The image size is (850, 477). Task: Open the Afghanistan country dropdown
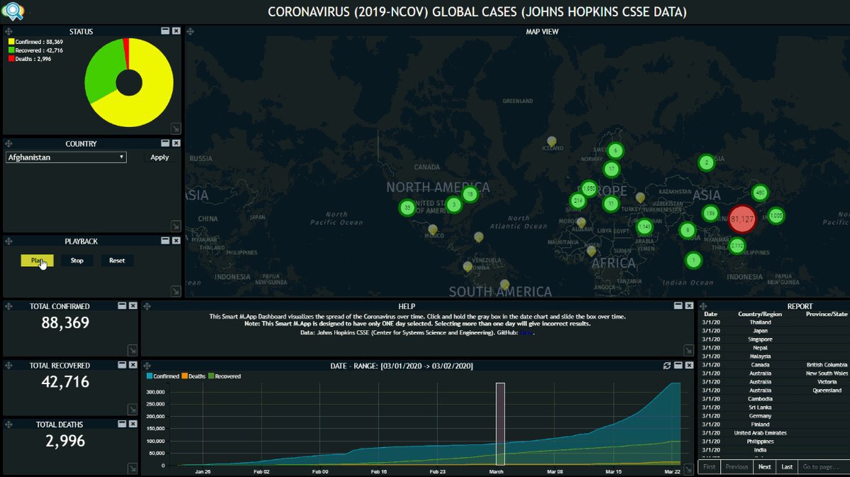tap(66, 158)
